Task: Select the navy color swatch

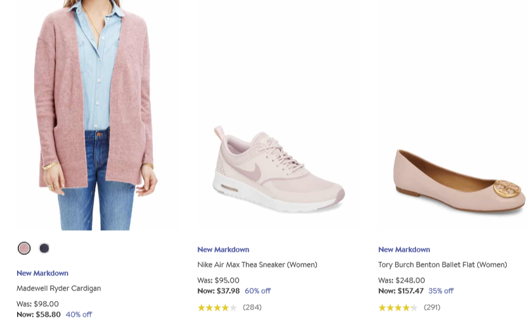Action: coord(44,248)
